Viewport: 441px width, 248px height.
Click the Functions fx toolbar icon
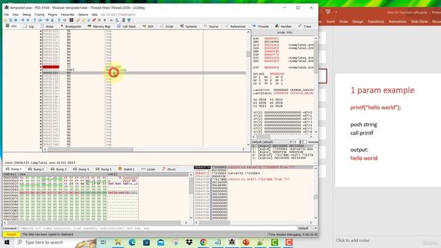coord(99,20)
